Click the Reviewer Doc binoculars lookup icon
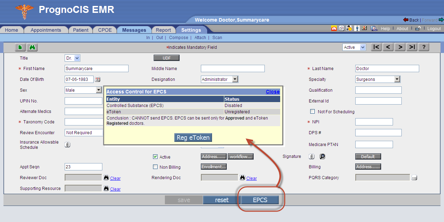This screenshot has height=222, width=444. (106, 178)
